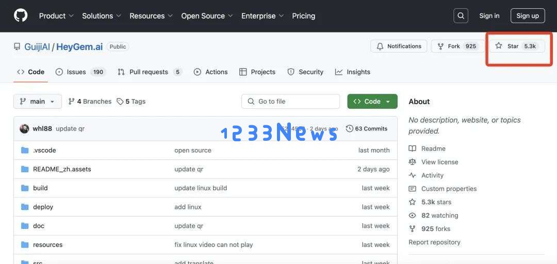Click the star icon beside 5.3k stars
This screenshot has width=557, height=264.
tap(412, 202)
